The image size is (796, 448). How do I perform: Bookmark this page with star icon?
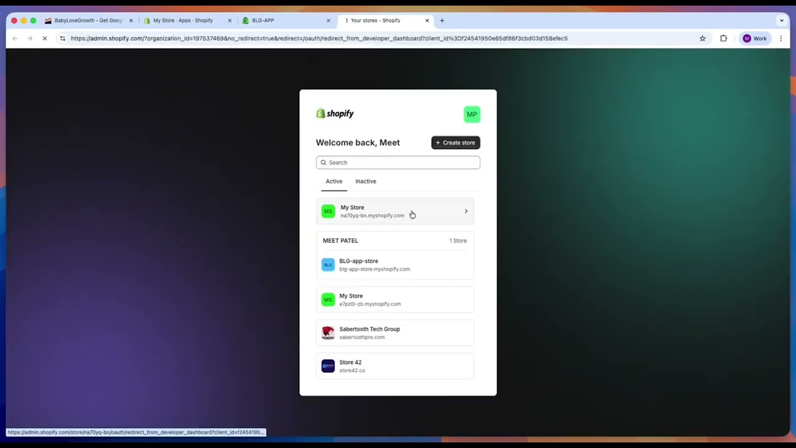click(703, 39)
